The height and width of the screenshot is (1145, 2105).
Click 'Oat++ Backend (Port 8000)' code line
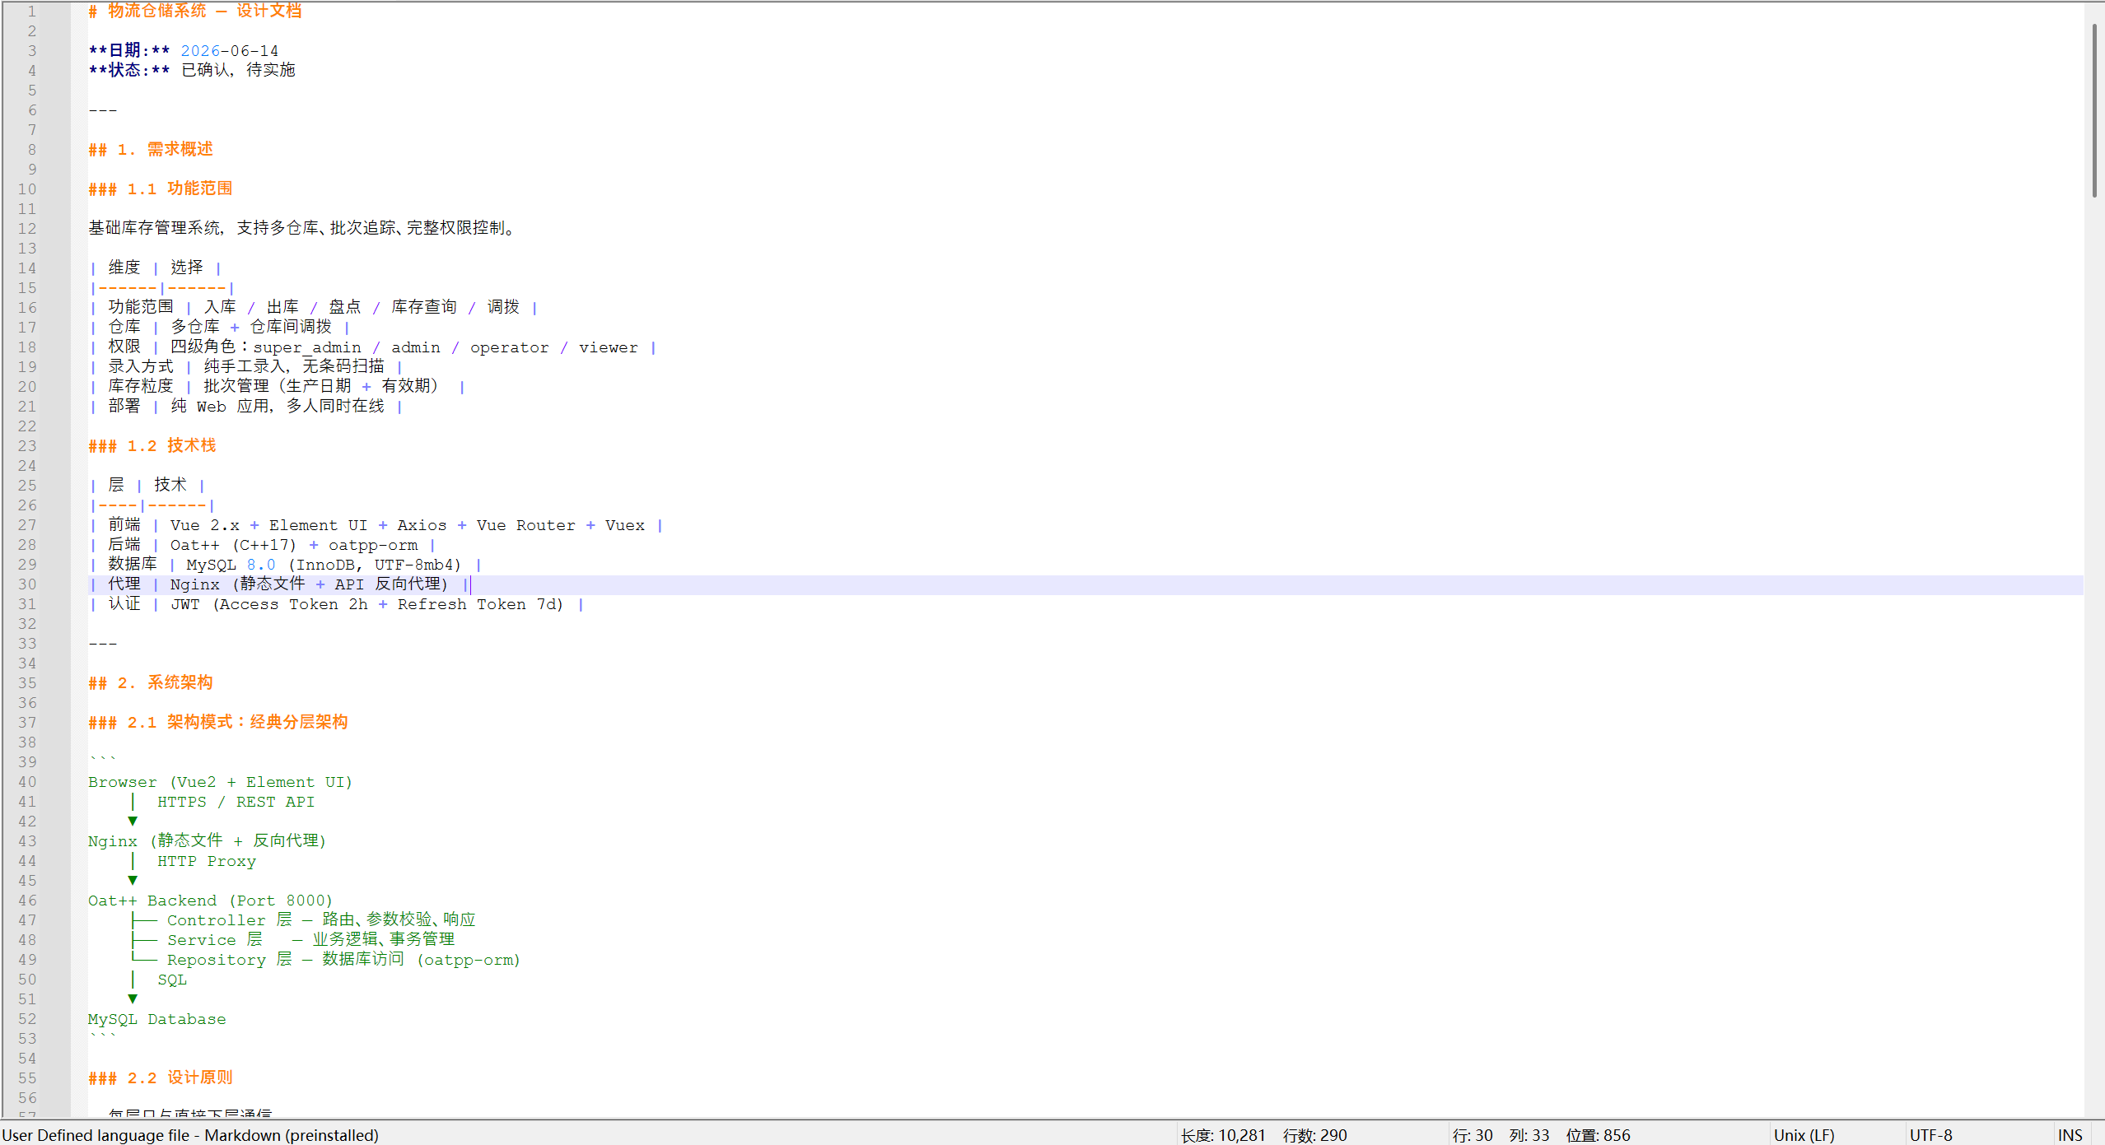point(210,901)
